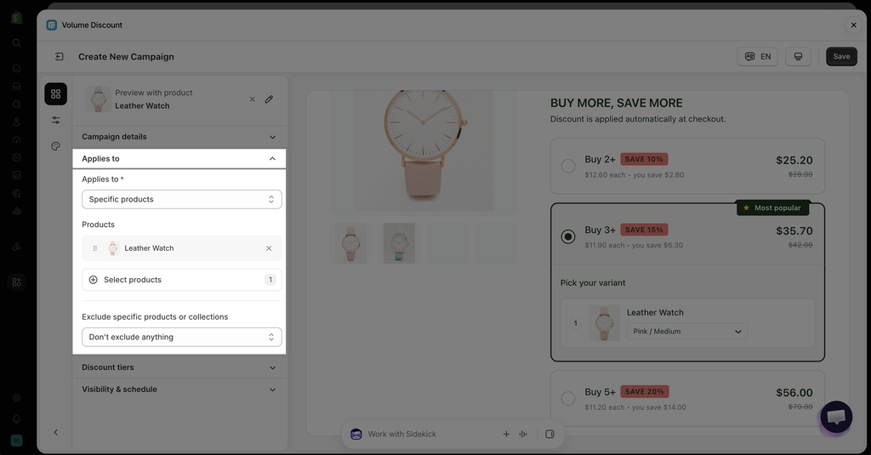The image size is (871, 455).
Task: Open Shopify Settings gear icon
Action: (17, 398)
